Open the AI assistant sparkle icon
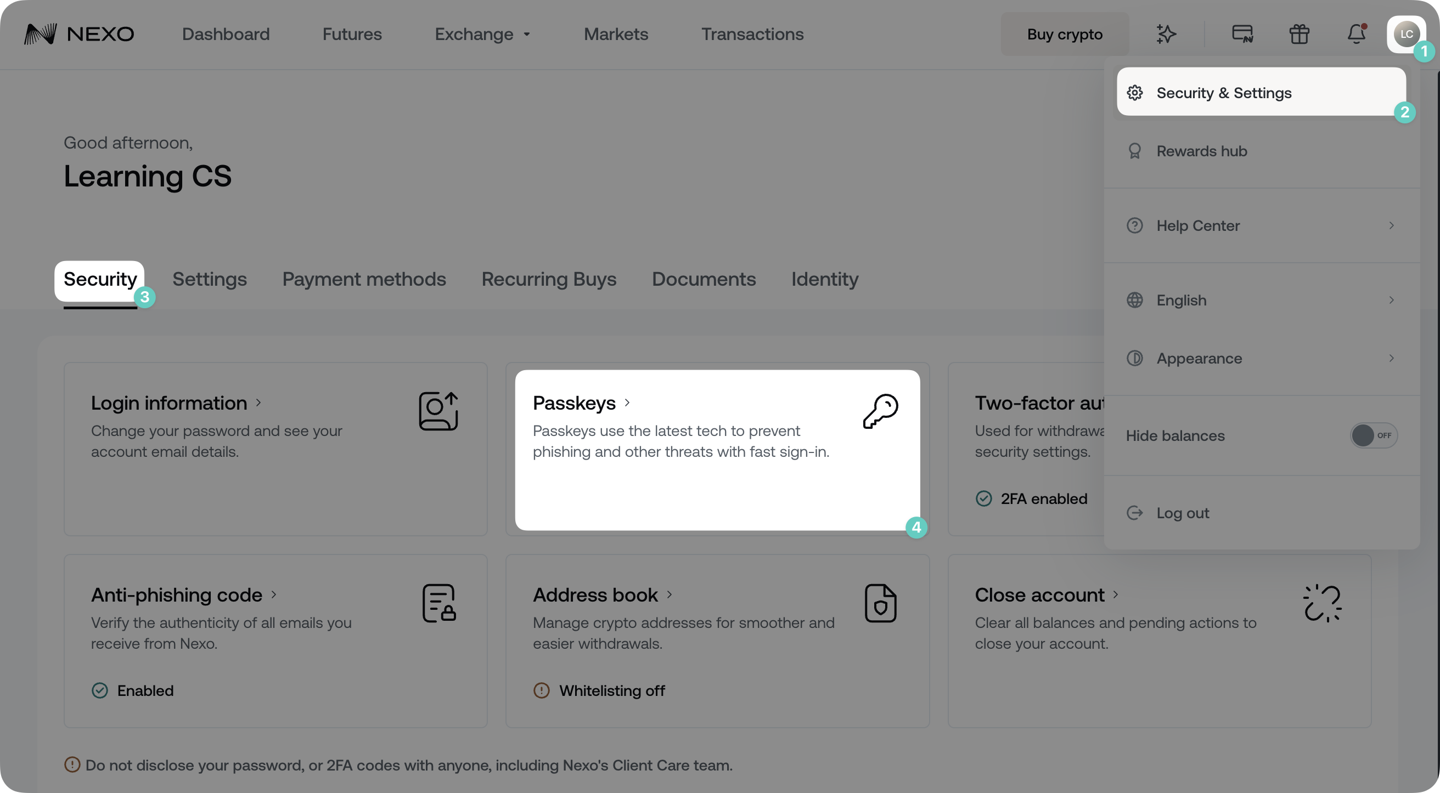Image resolution: width=1440 pixels, height=793 pixels. pyautogui.click(x=1166, y=33)
